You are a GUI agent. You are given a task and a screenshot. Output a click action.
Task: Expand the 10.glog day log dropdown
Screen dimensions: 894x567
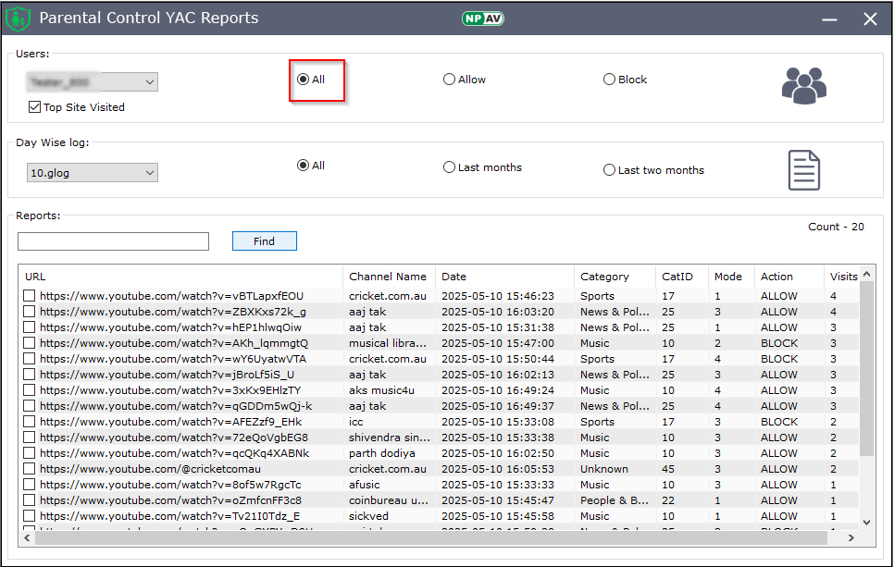(150, 173)
